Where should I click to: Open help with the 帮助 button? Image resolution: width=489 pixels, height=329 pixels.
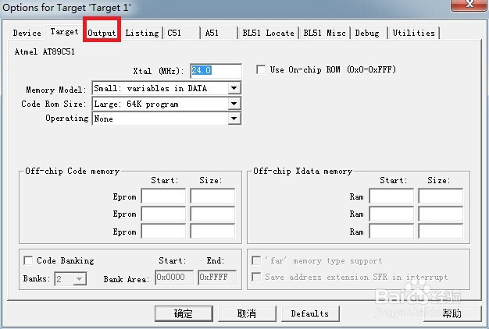point(452,313)
